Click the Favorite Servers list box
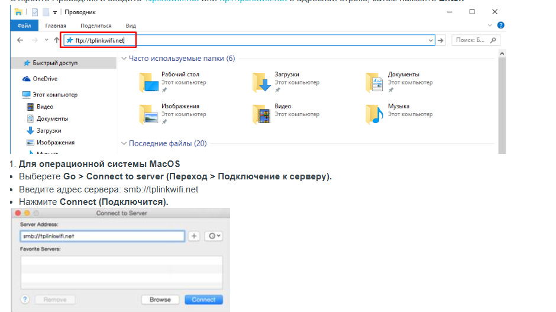This screenshot has width=556, height=312. point(122,272)
